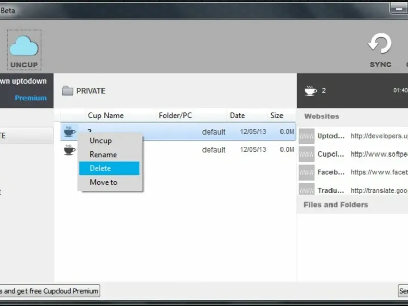Click the Uptod... website name
408x306 pixels.
tap(331, 136)
